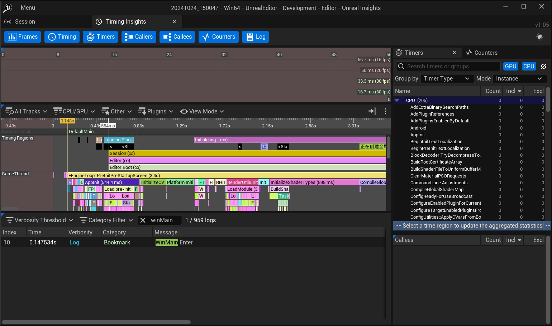Open the Group by Timer Type combo box
This screenshot has width=552, height=326.
(x=447, y=79)
